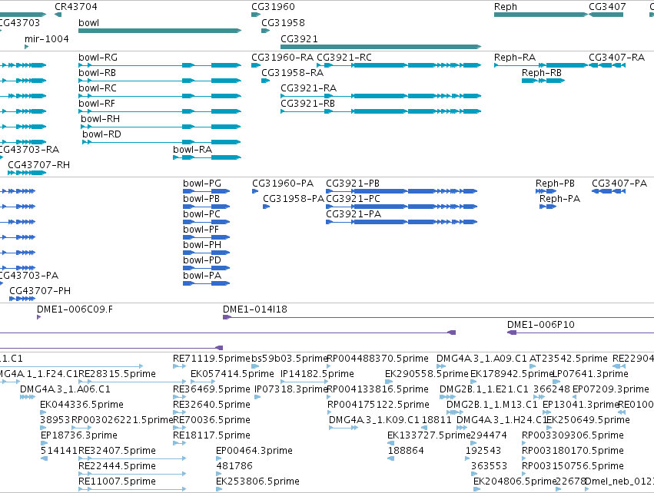Click protein bowl-PF
This screenshot has width=654, height=493.
tap(207, 237)
